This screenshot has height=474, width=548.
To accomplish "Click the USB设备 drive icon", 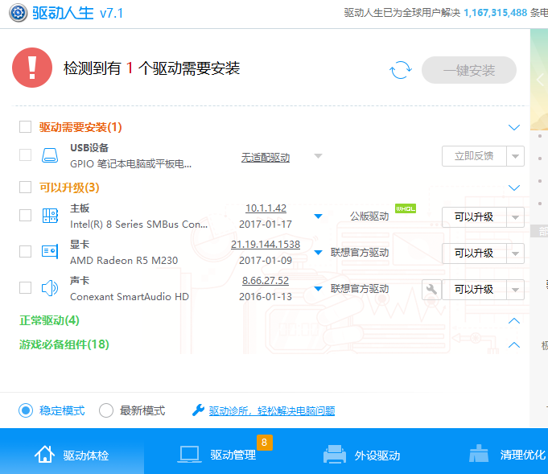I will 50,155.
